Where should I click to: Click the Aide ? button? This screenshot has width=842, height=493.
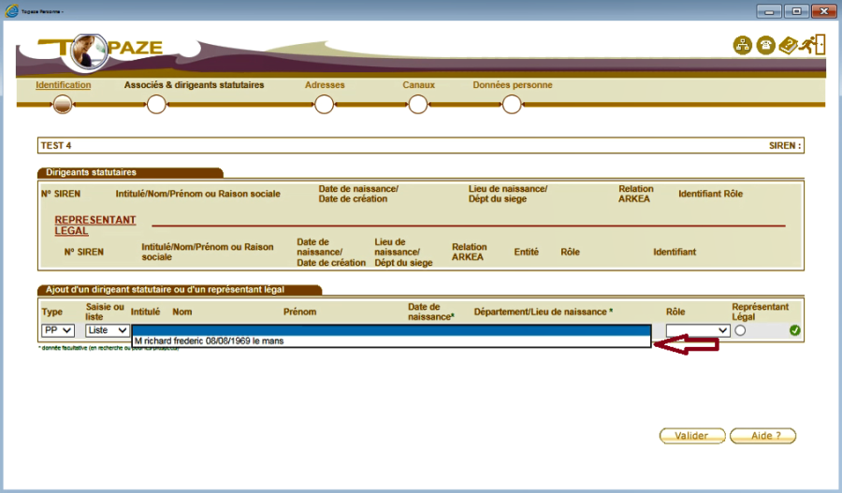762,435
